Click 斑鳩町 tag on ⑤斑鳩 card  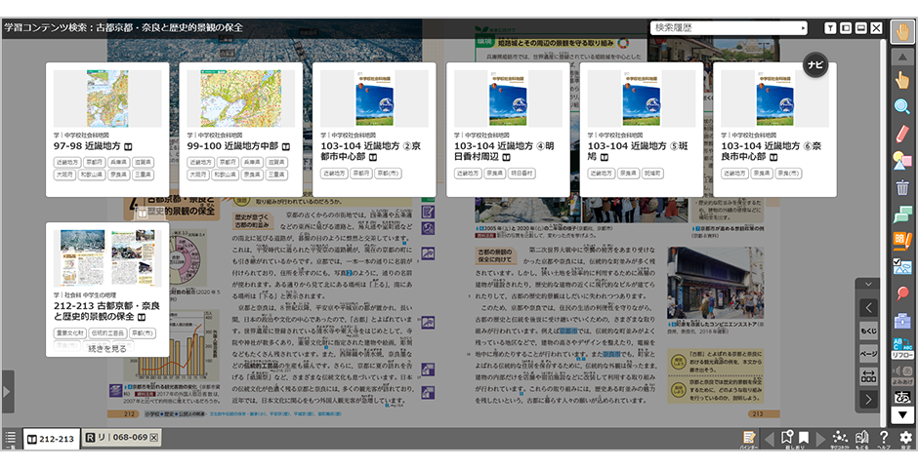click(652, 174)
